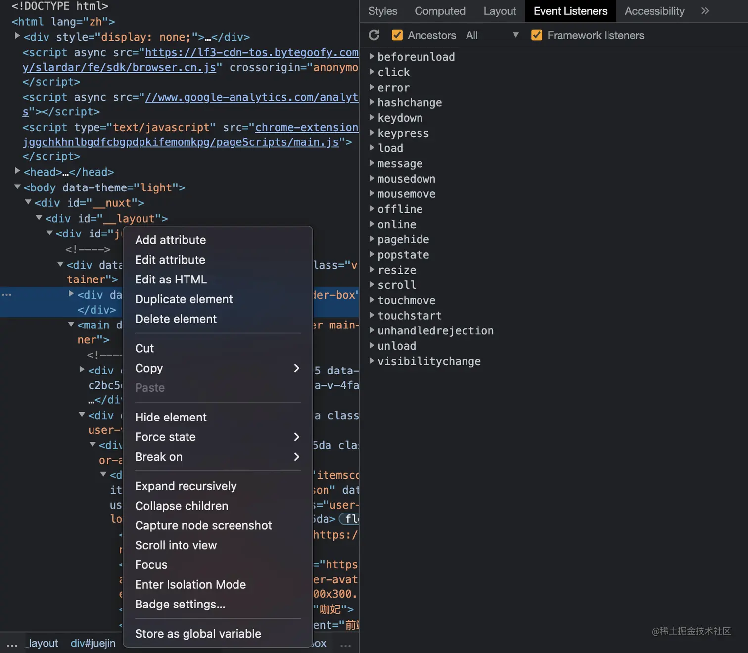Expand the touchstart event listener
This screenshot has height=653, width=748.
[372, 315]
